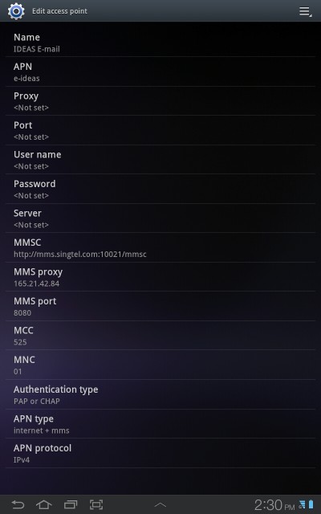Open the 2:30 PM clock panel

pos(274,505)
